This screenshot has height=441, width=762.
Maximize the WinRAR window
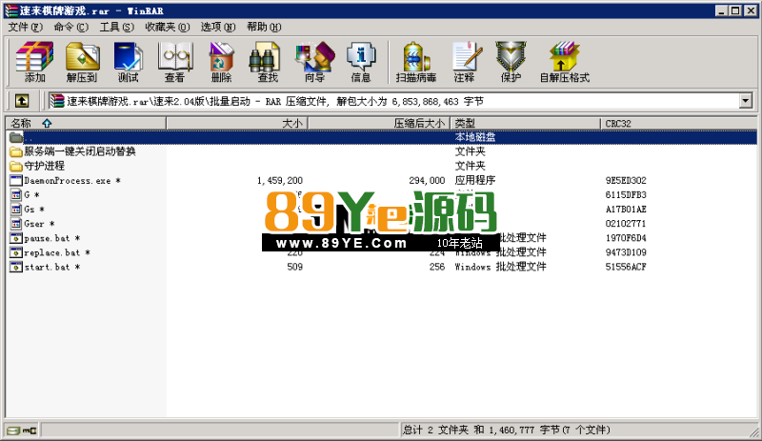[x=736, y=10]
